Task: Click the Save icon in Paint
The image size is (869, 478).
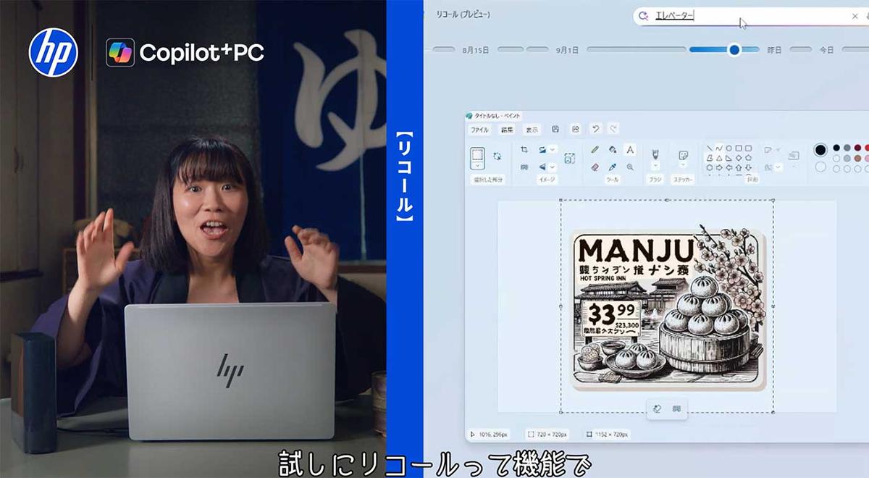Action: pyautogui.click(x=555, y=129)
